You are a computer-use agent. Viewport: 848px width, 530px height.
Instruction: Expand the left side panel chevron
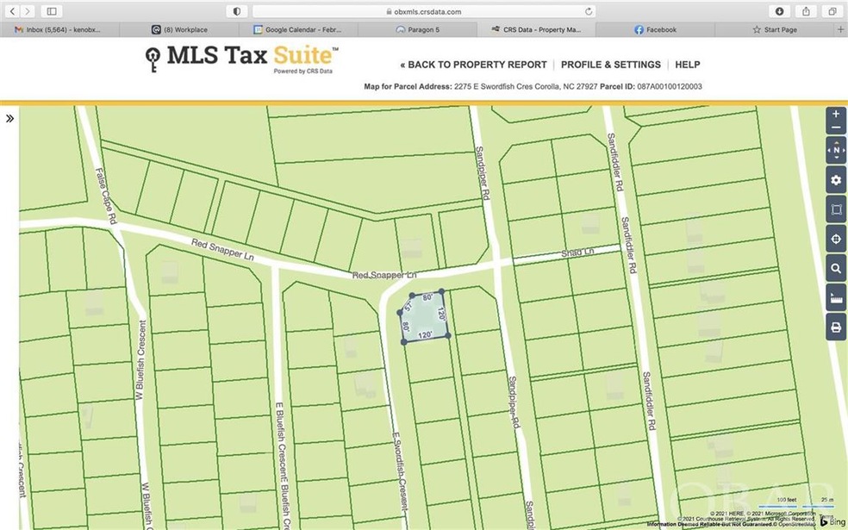pyautogui.click(x=9, y=119)
